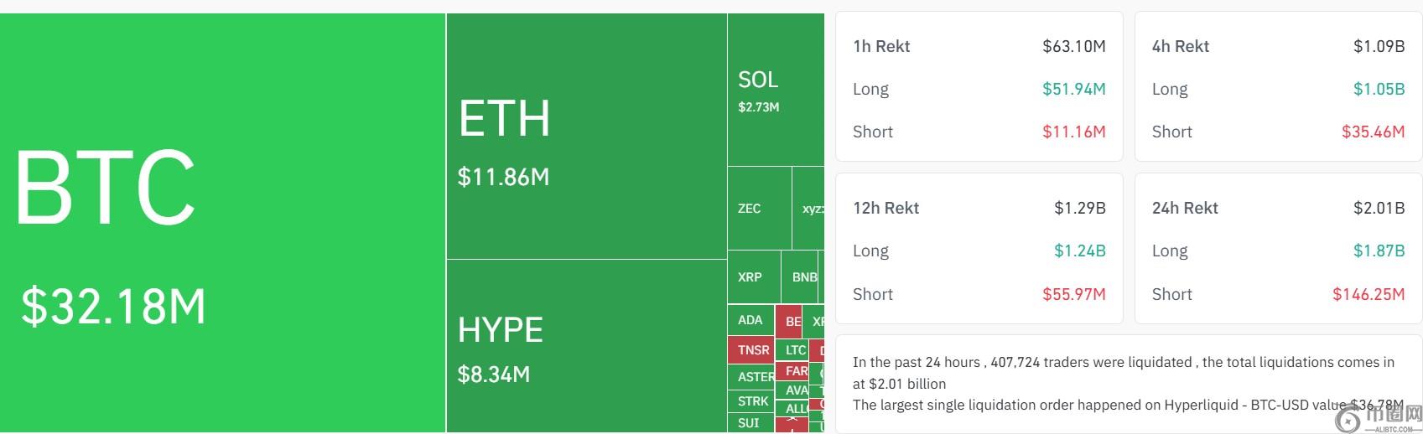
Task: Open the 1h Rekt card title
Action: point(880,47)
